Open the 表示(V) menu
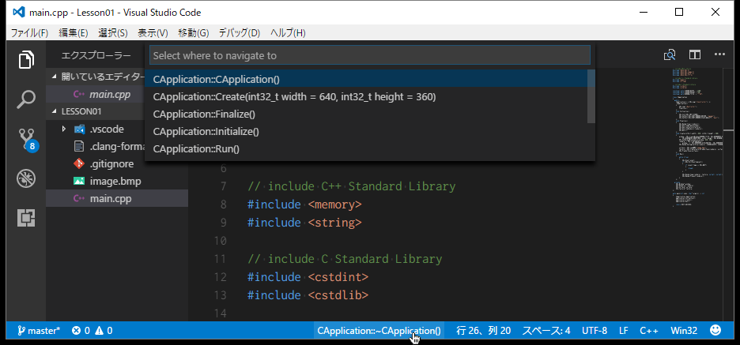Viewport: 740px width, 345px height. (153, 33)
